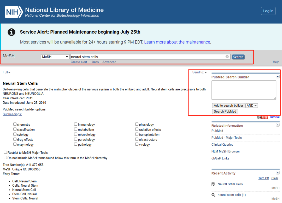Viewport: 282px width, 203px height.
Task: Turn Off recent activity
Action: click(x=263, y=178)
